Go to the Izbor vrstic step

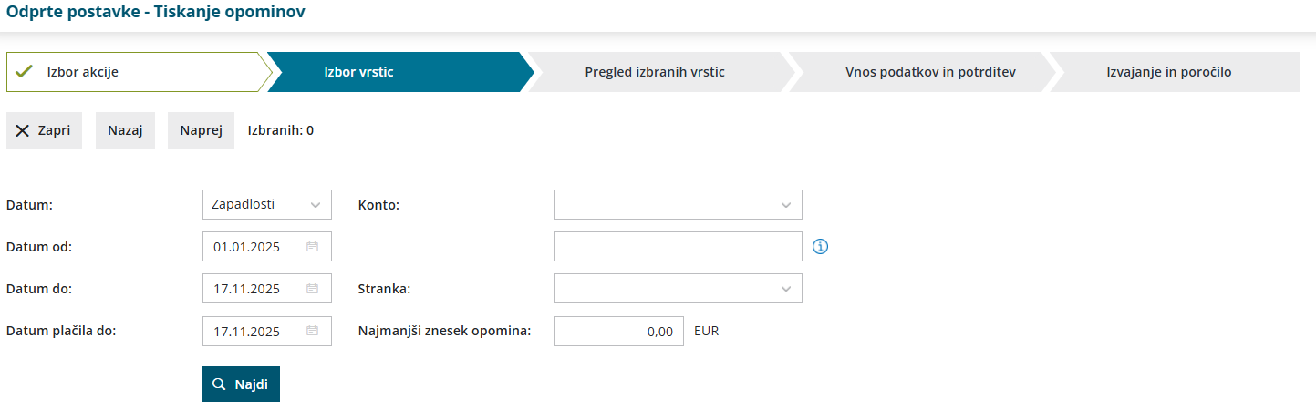pos(358,72)
